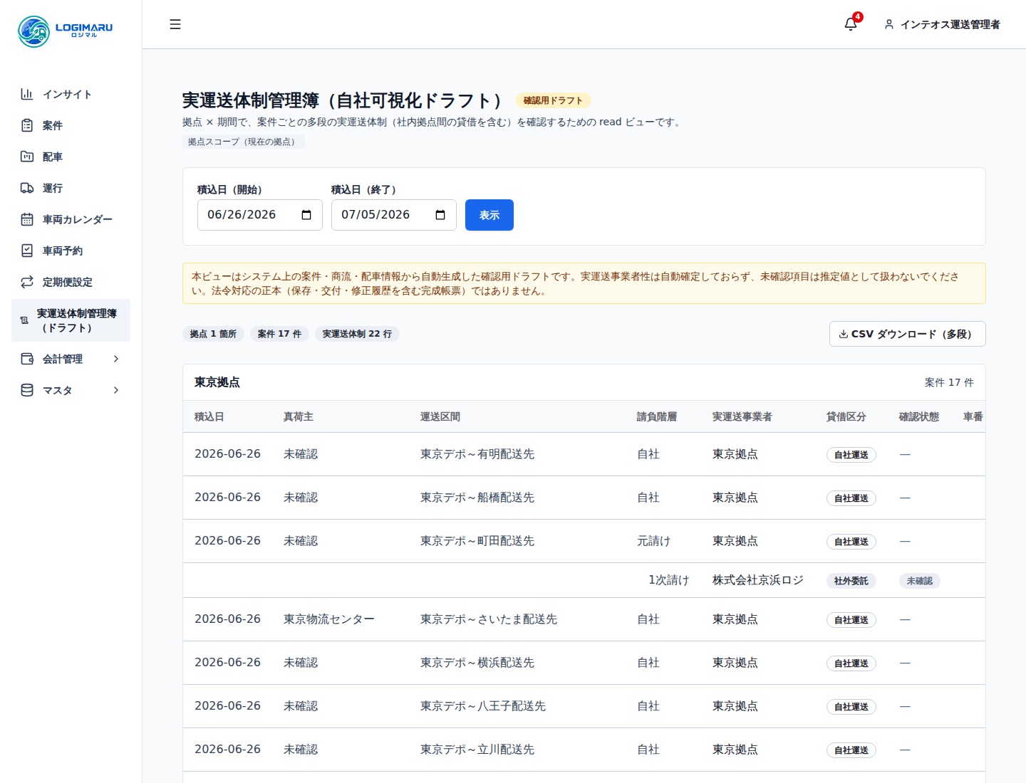Click the 1次請け tier cell
Screen dimensions: 1026x783
point(669,580)
